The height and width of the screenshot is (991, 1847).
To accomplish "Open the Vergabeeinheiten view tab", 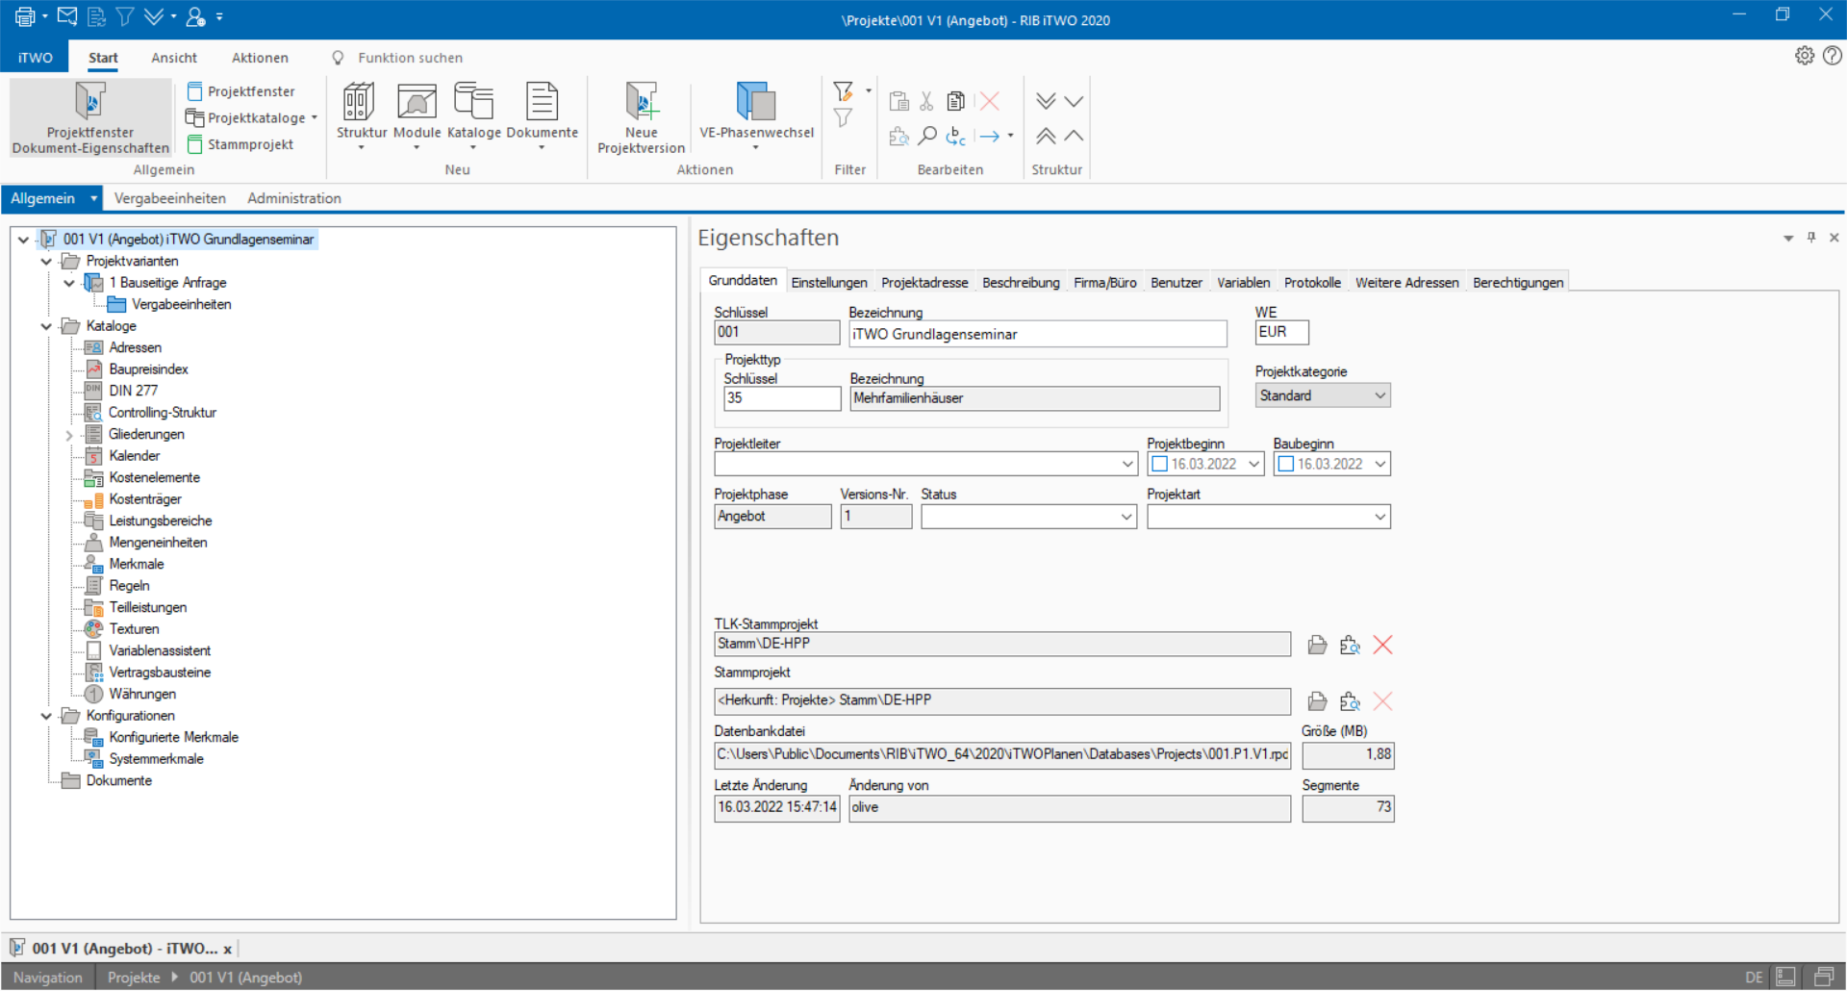I will click(x=170, y=198).
